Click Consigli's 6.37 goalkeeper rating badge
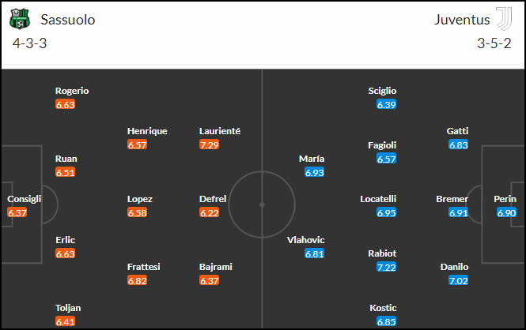 coord(17,212)
